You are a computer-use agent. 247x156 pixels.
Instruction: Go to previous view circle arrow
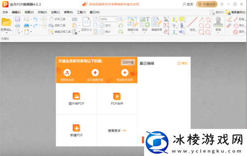[x=44, y=19]
